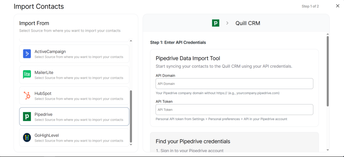Screen dimensions: 344x157
Task: Pick HubSpot from the source list
Action: pyautogui.click(x=74, y=95)
